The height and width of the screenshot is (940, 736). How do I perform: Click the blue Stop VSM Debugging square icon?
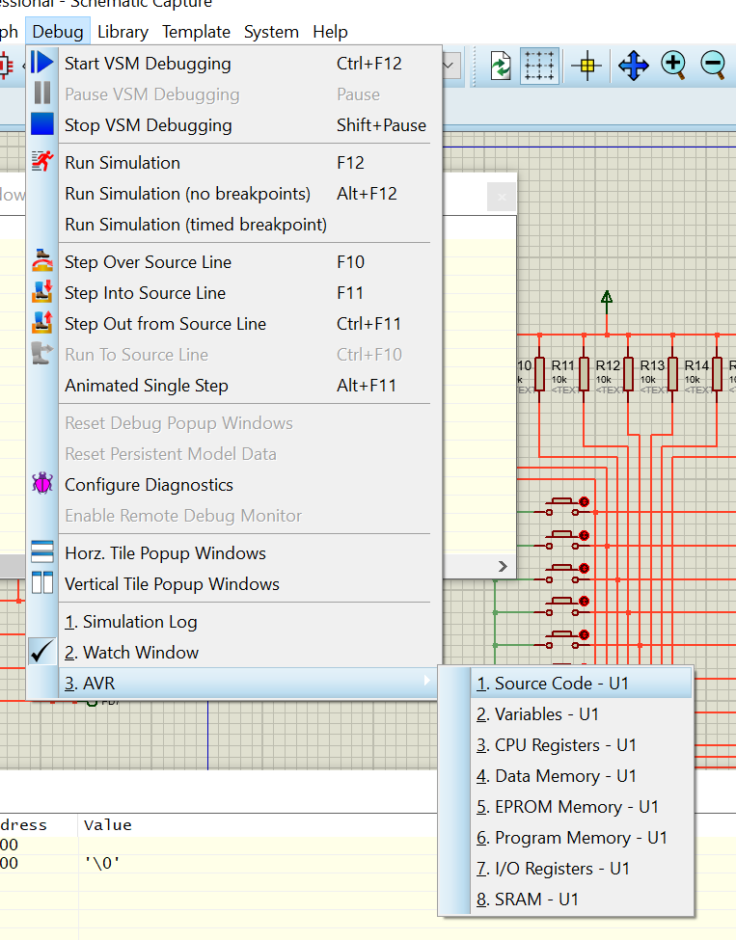pos(42,124)
